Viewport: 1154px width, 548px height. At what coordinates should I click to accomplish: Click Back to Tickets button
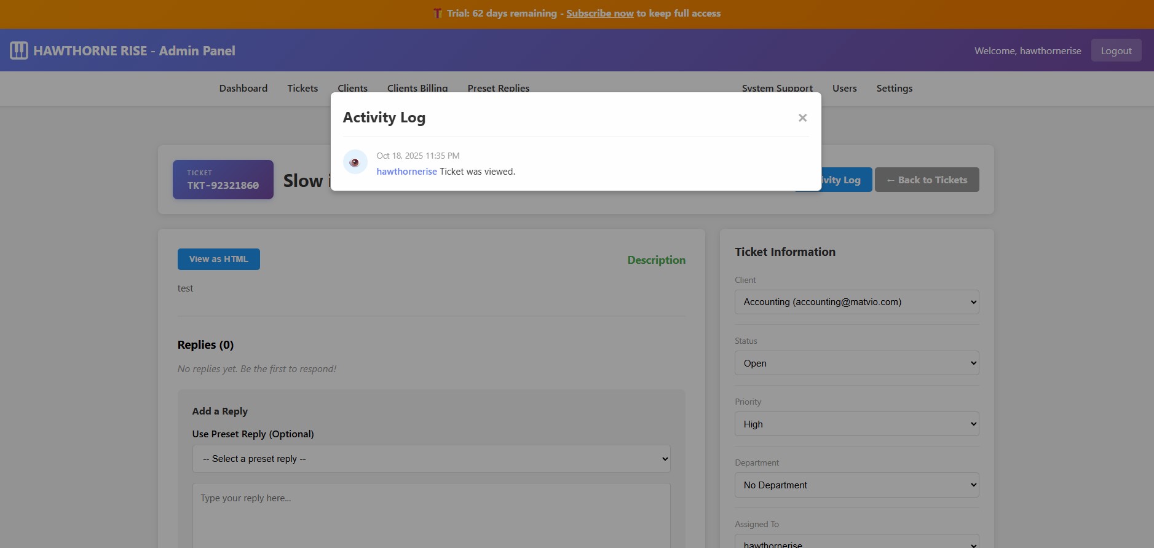point(927,180)
